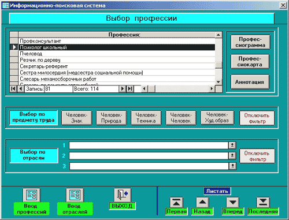The height and width of the screenshot is (220, 289).
Task: Go back using the Назад arrow icon
Action: tap(202, 202)
